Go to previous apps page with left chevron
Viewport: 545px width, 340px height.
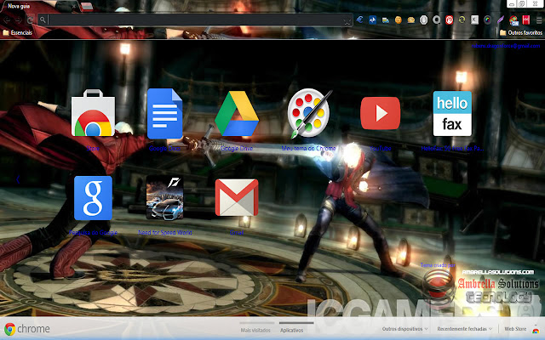click(18, 179)
